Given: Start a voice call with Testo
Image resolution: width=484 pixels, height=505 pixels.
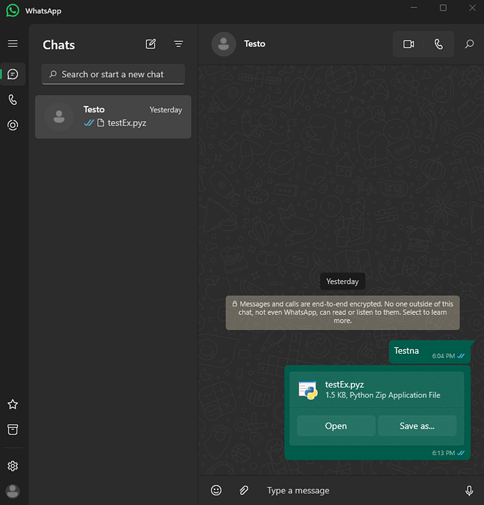Looking at the screenshot, I should tap(439, 44).
